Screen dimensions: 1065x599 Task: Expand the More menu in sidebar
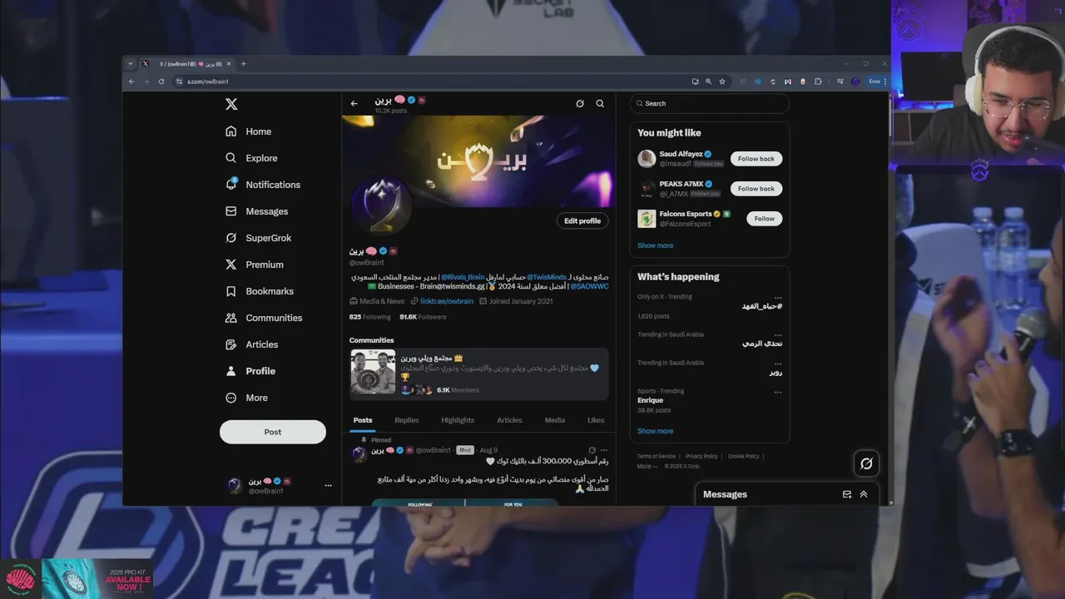(246, 398)
